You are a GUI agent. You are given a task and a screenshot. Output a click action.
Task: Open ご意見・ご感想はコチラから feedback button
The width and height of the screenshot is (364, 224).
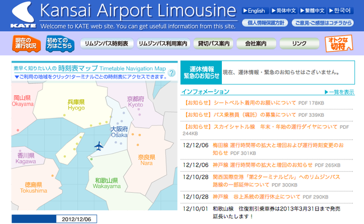[x=323, y=23]
